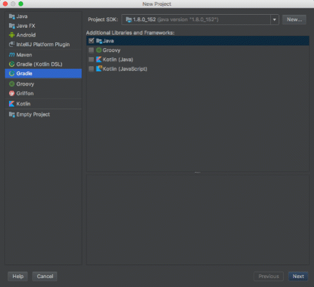Image resolution: width=314 pixels, height=287 pixels.
Task: Uncheck the Java framework checkbox
Action: tap(91, 40)
